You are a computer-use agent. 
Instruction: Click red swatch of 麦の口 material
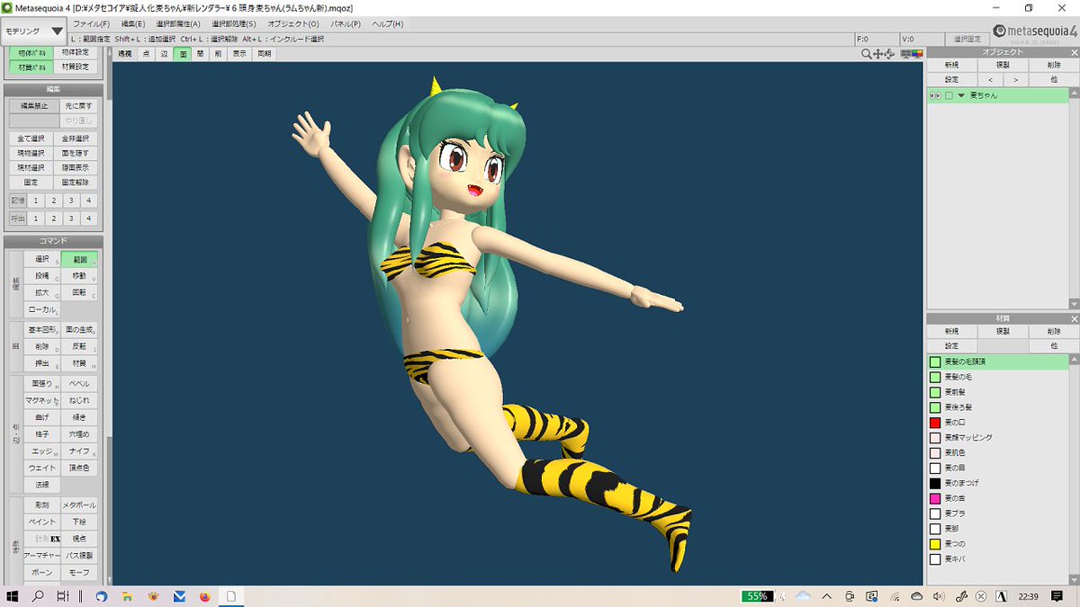pyautogui.click(x=935, y=422)
